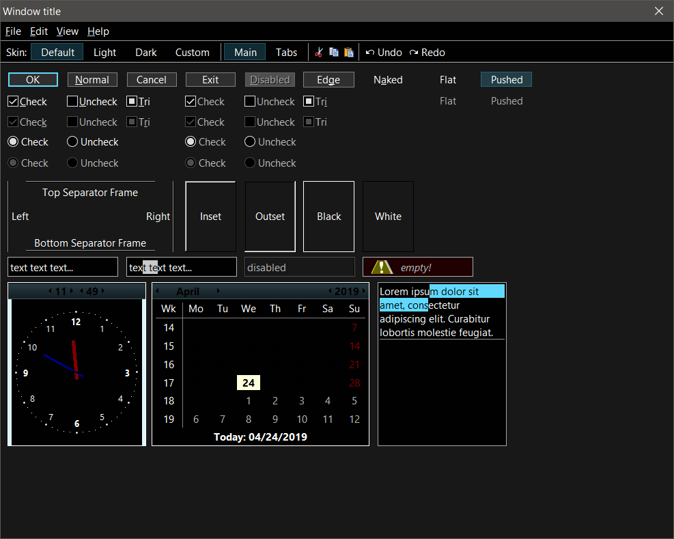Click inside the analog clock face
This screenshot has height=539, width=674.
pyautogui.click(x=76, y=373)
